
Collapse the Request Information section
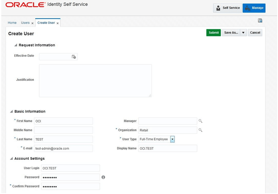point(16,45)
